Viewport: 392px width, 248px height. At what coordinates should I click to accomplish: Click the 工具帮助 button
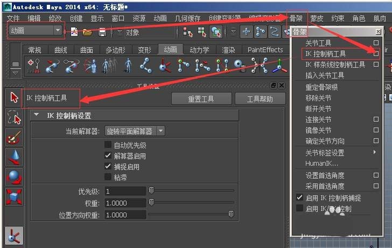point(260,99)
